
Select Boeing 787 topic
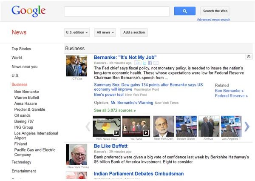pos(24,121)
